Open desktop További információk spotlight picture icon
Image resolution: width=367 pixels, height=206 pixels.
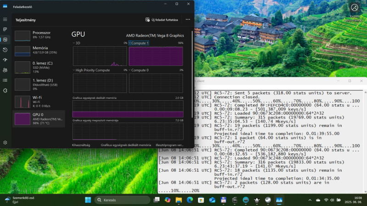[354, 12]
